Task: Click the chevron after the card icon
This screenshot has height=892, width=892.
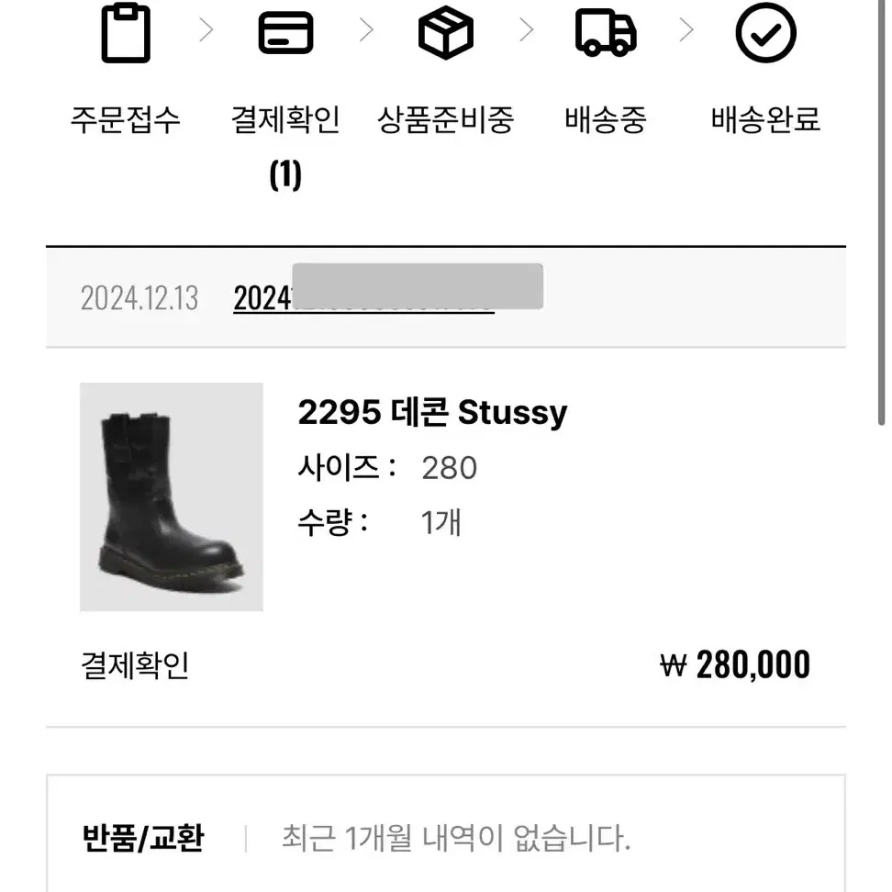Action: [x=367, y=29]
